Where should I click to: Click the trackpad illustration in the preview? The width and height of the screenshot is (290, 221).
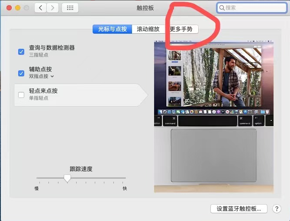(x=213, y=155)
